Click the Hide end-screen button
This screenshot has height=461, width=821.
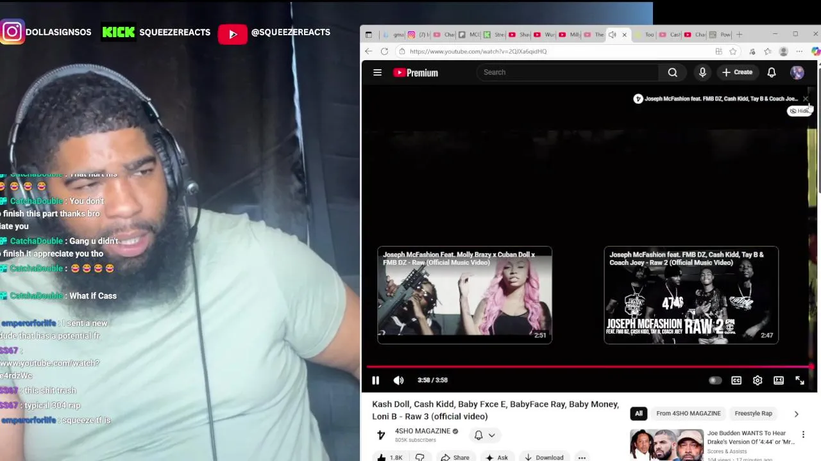click(799, 111)
